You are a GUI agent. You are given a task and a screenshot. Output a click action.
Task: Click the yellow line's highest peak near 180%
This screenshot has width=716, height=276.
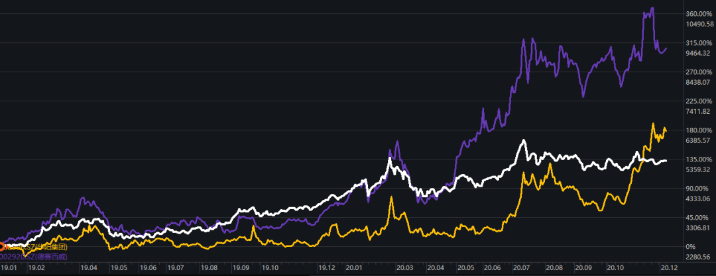[653, 124]
